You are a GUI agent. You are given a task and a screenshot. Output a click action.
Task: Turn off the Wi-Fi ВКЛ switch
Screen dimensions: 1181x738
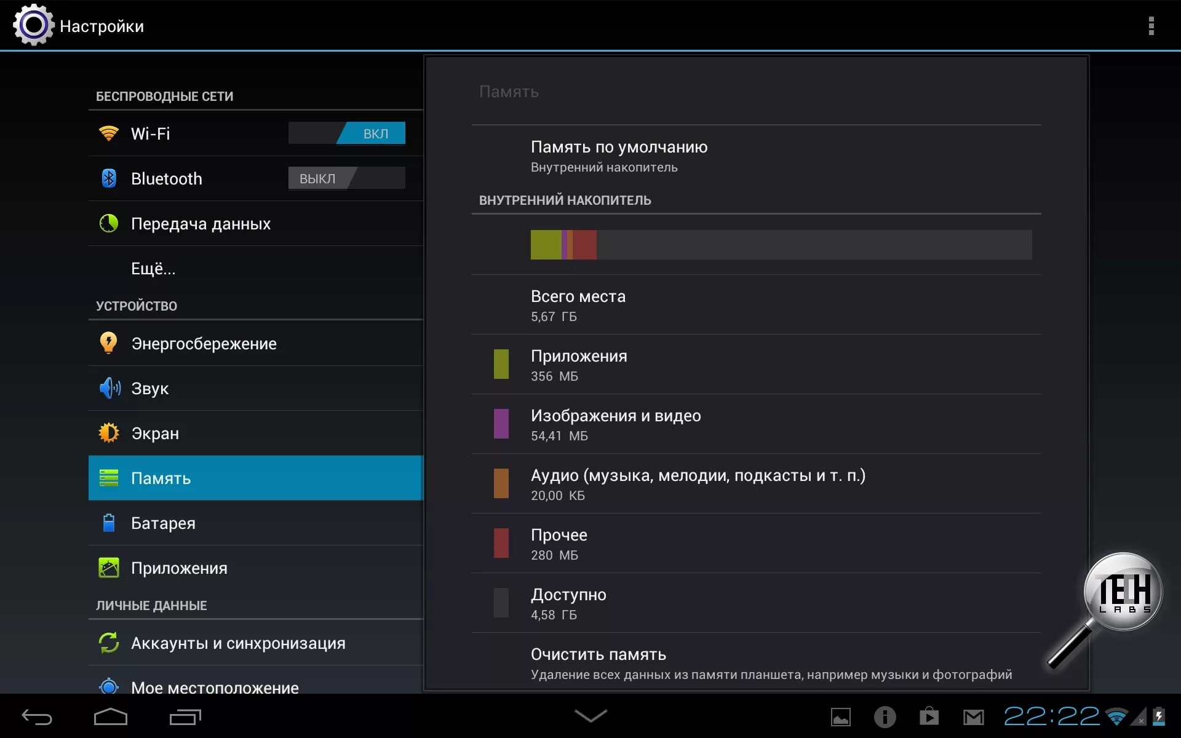347,133
